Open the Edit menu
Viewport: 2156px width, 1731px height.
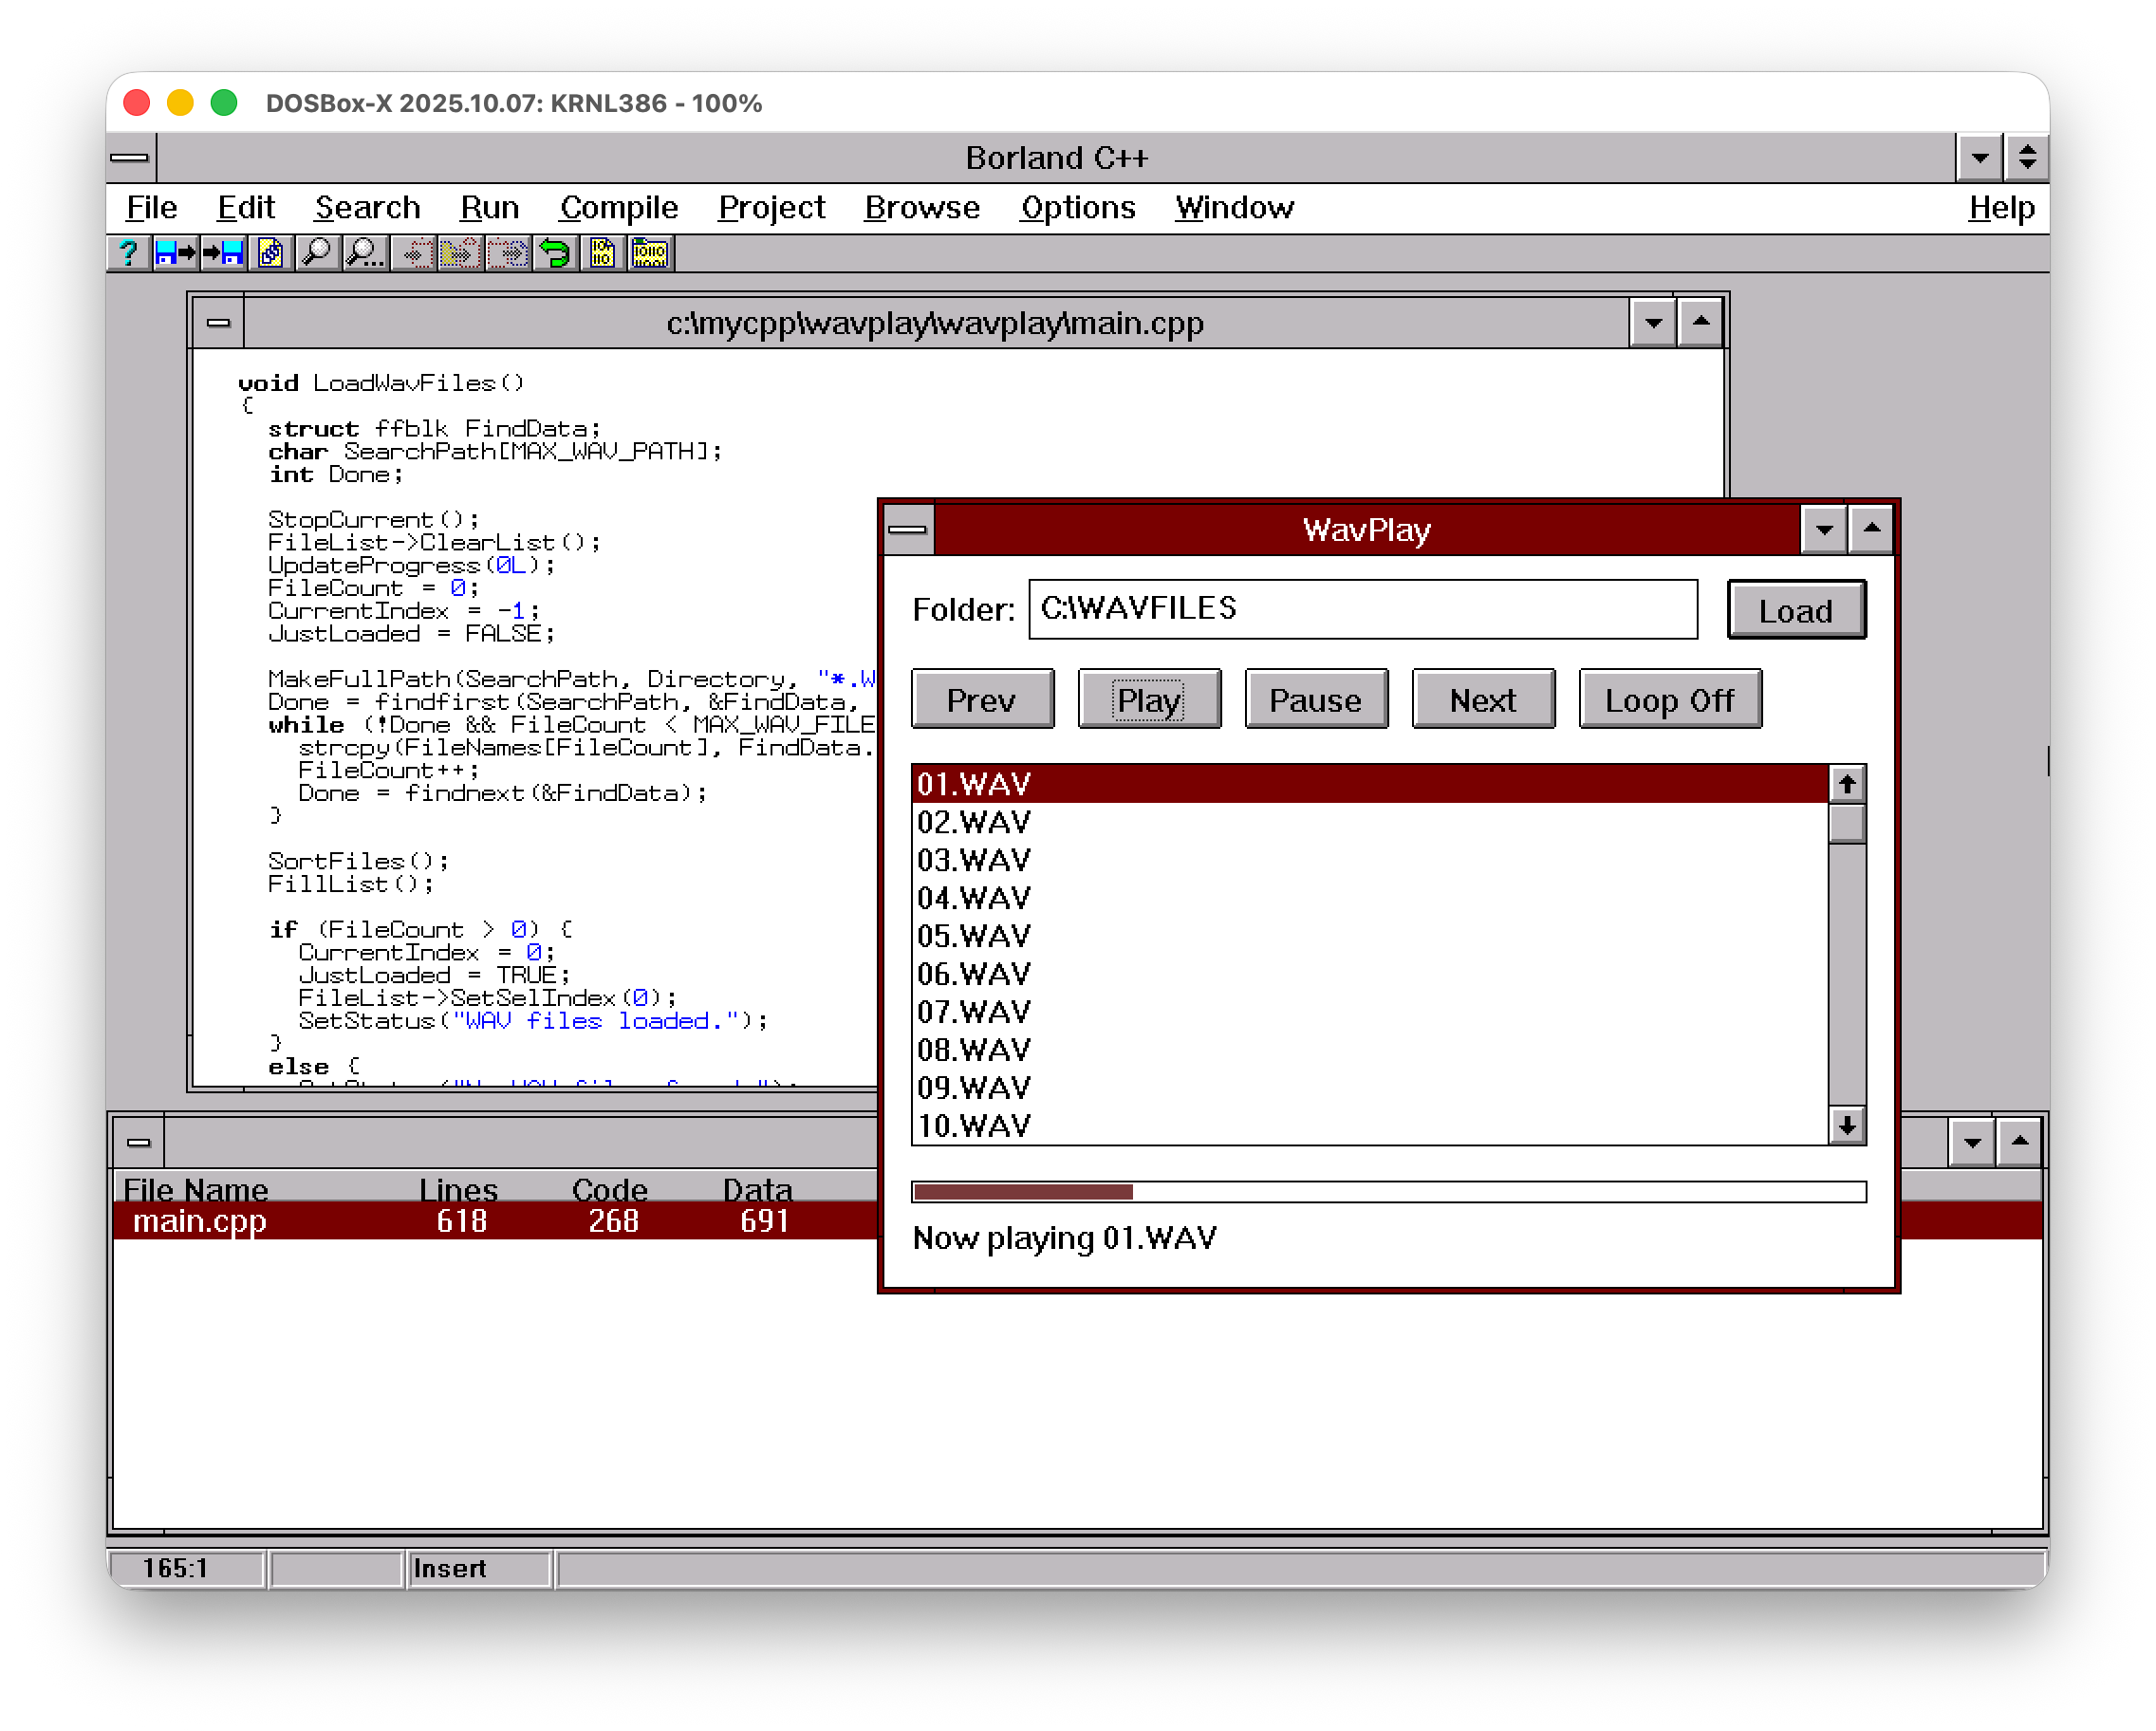pos(245,208)
